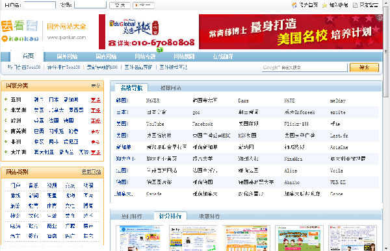Click the Facebook site link
Screen dimensions: 390x251
(203, 124)
